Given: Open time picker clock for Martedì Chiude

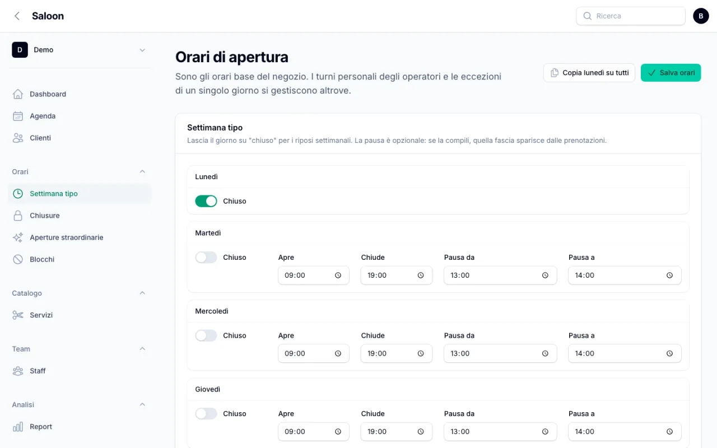Looking at the screenshot, I should click(421, 276).
